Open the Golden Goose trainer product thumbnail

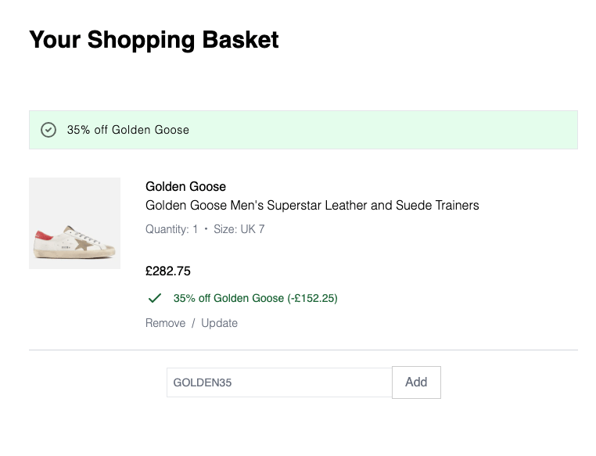pyautogui.click(x=74, y=224)
